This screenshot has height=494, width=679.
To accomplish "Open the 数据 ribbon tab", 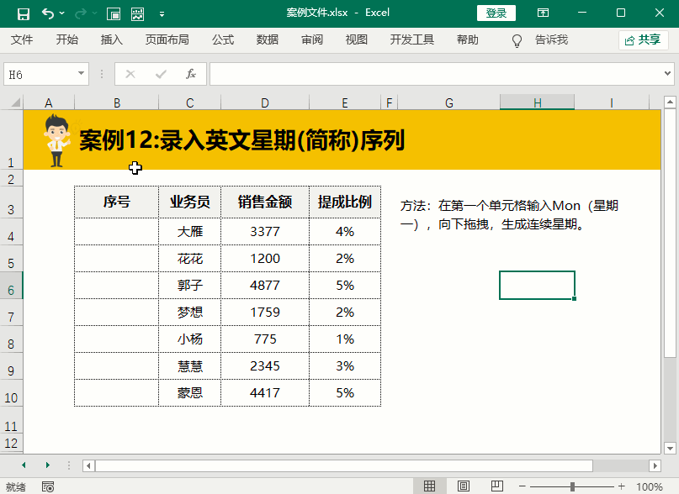I will click(x=268, y=39).
